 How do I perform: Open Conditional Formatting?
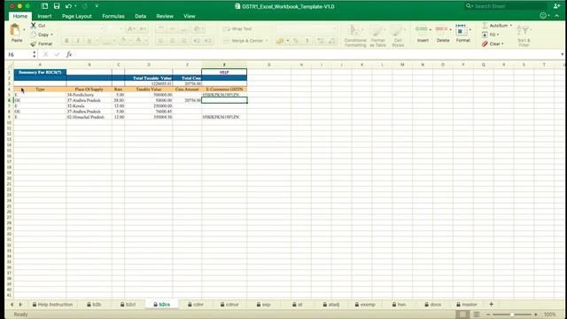(355, 35)
